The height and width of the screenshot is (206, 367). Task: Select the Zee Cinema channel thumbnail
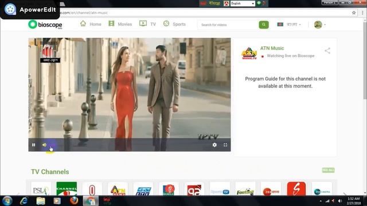pyautogui.click(x=322, y=189)
